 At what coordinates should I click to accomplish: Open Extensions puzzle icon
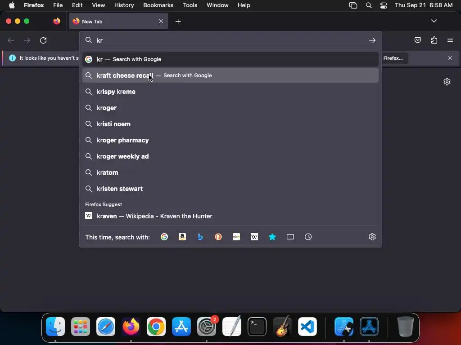coord(434,40)
